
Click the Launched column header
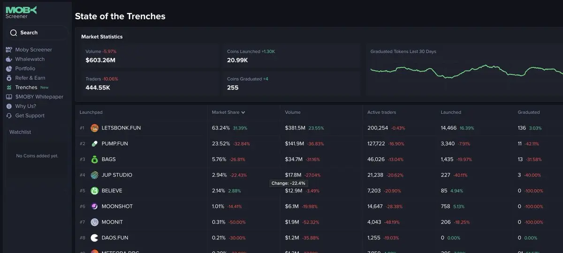tap(451, 112)
